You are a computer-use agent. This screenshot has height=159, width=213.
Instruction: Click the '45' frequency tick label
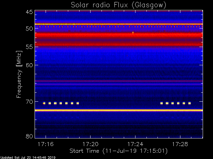[x=29, y=12]
